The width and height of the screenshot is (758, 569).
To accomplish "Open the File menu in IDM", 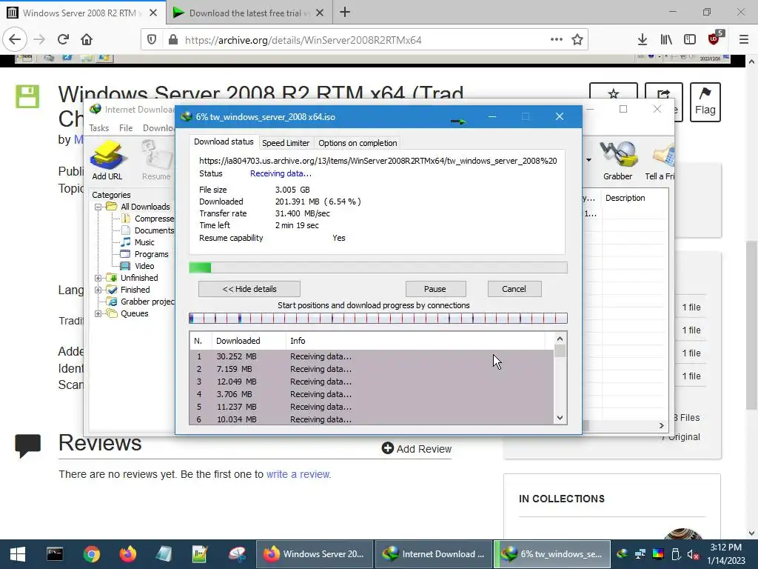I will 126,128.
